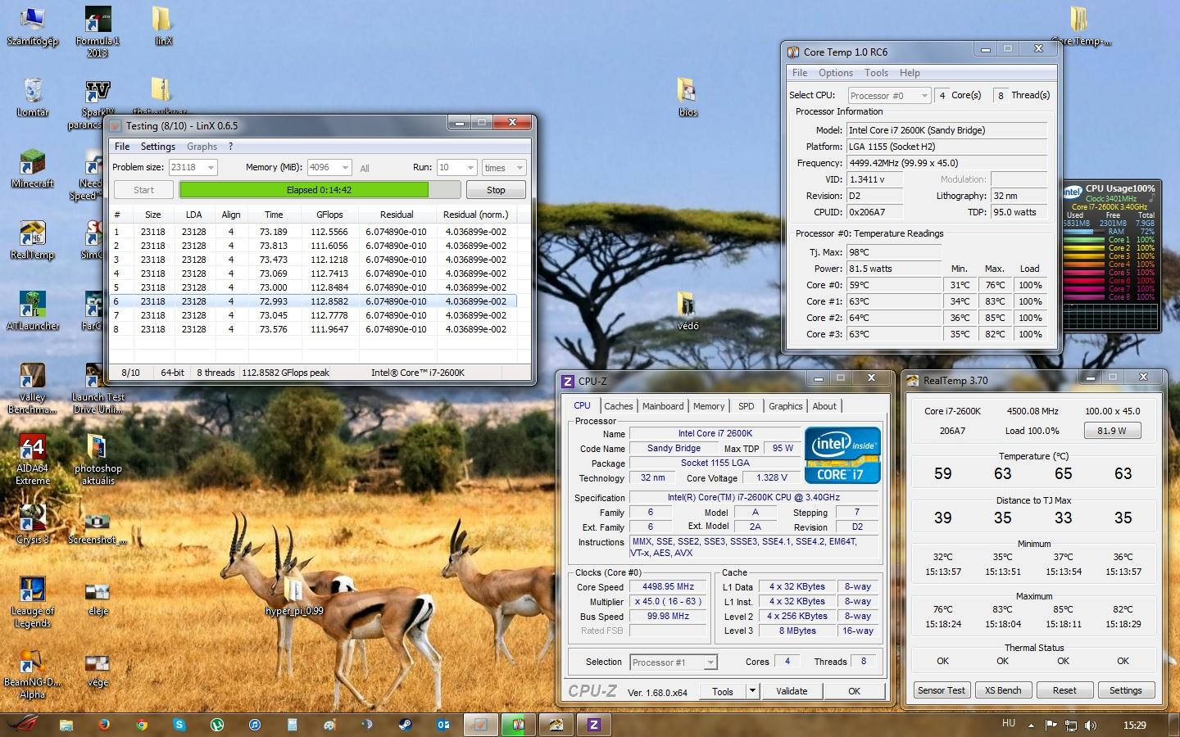Switch to the Caches tab in CPU-Z
The image size is (1180, 737).
619,406
